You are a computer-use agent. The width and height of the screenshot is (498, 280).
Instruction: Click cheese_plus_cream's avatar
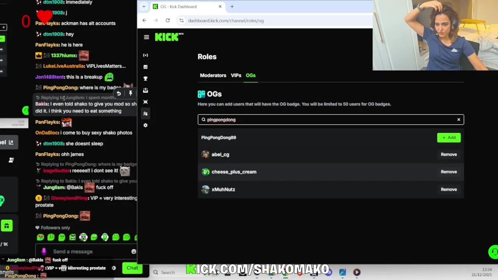[x=205, y=172]
